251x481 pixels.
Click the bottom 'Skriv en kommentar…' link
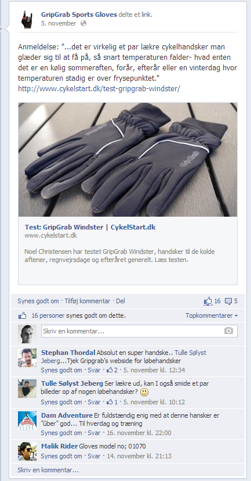pos(48,470)
